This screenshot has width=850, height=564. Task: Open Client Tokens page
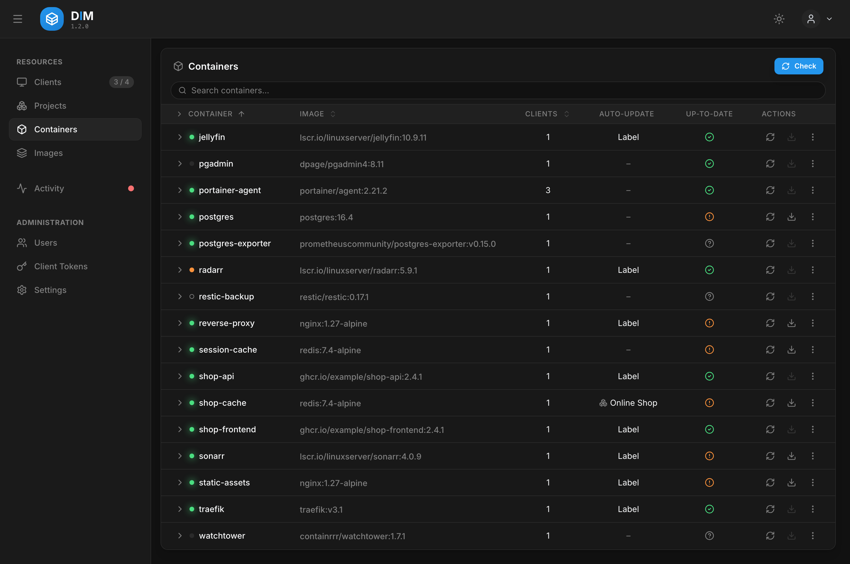point(75,266)
